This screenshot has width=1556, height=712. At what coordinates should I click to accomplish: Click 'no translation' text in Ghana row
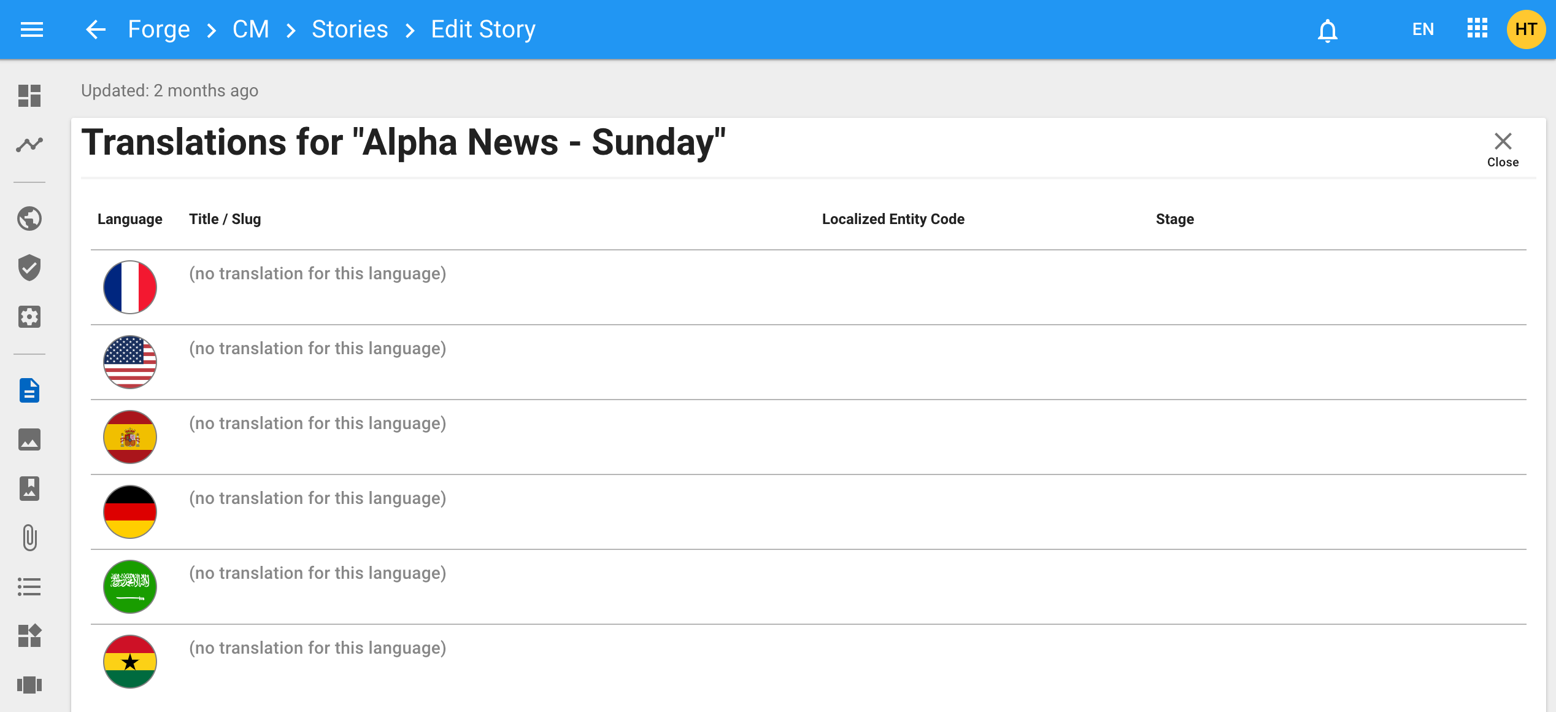click(317, 648)
